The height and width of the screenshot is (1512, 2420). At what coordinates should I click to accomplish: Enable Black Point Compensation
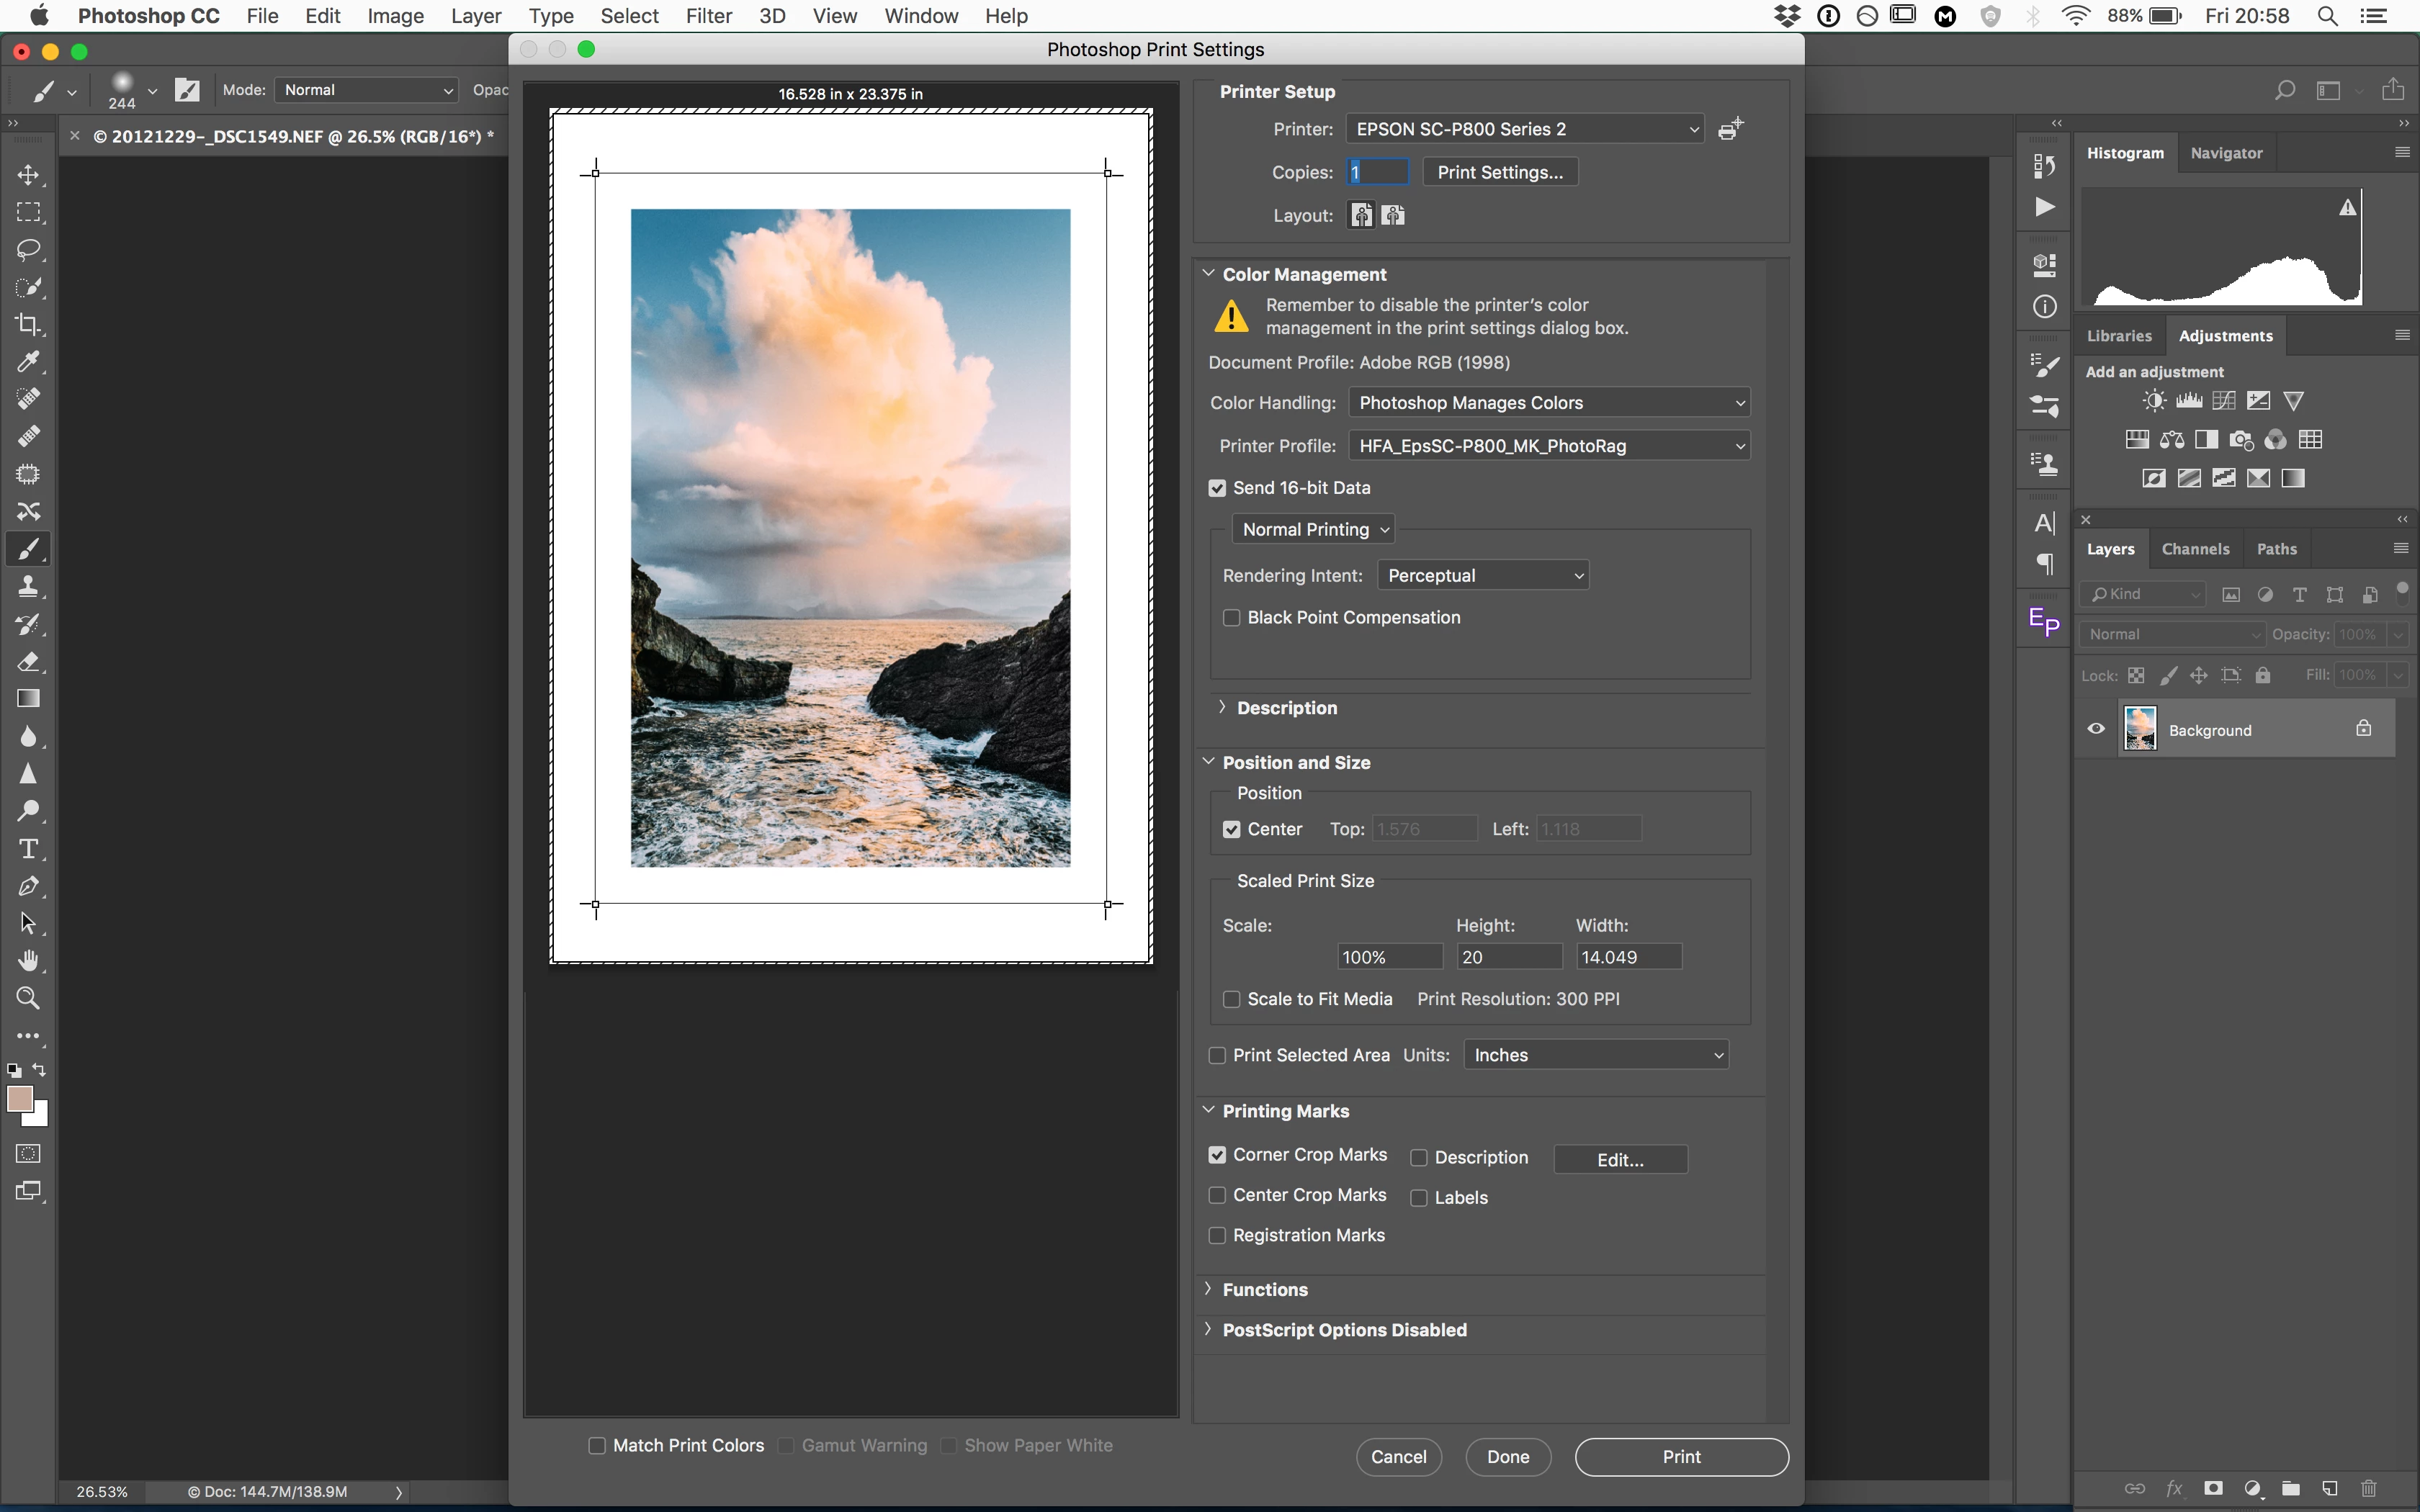coord(1232,618)
